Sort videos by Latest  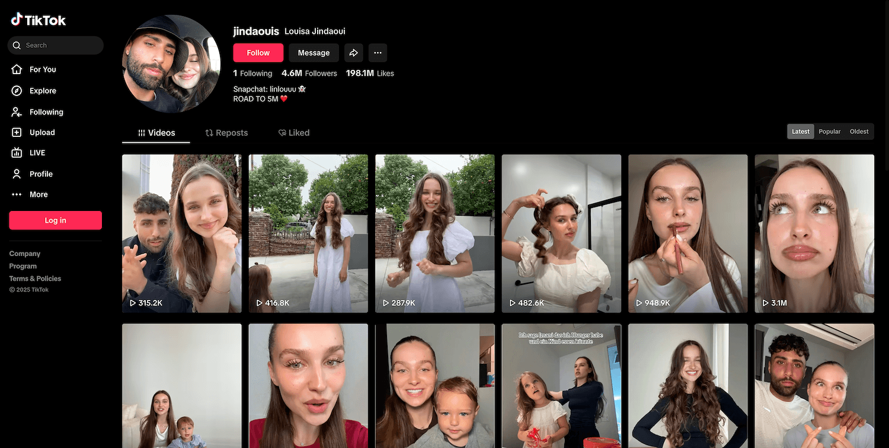click(800, 132)
